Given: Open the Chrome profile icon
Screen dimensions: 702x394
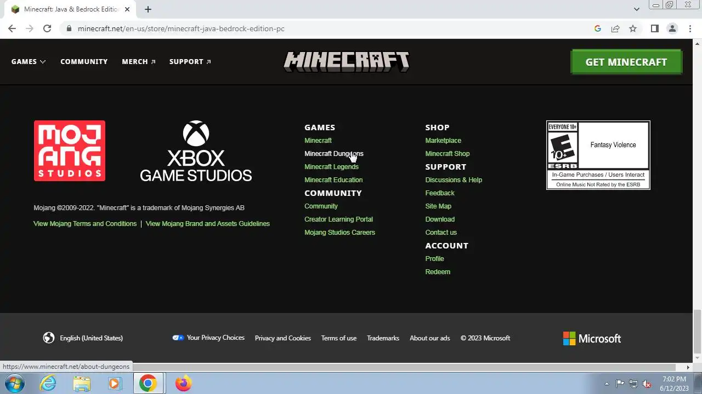Looking at the screenshot, I should pyautogui.click(x=672, y=28).
